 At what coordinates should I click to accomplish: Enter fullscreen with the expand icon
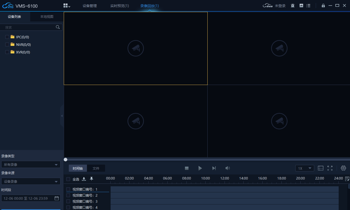click(x=330, y=168)
